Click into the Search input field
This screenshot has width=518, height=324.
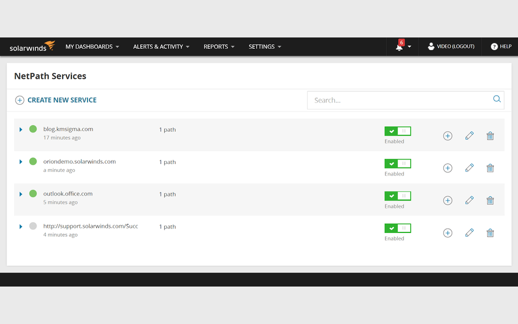400,100
